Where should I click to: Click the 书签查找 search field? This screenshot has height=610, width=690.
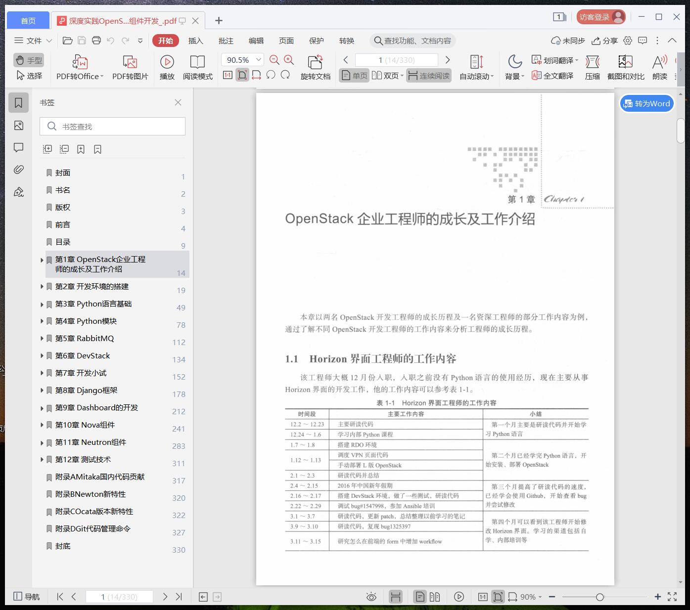pos(112,127)
